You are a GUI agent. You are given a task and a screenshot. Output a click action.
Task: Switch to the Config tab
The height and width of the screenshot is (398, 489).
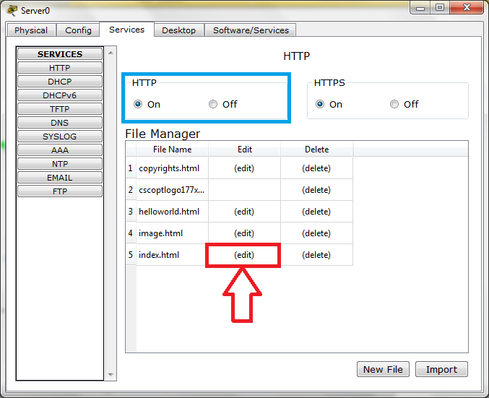[x=78, y=30]
